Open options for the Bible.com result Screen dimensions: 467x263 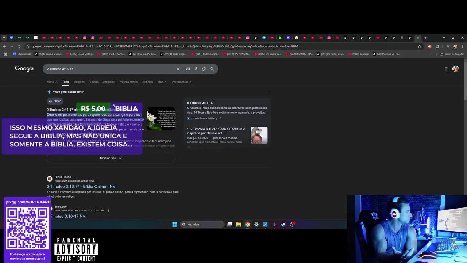point(108,210)
